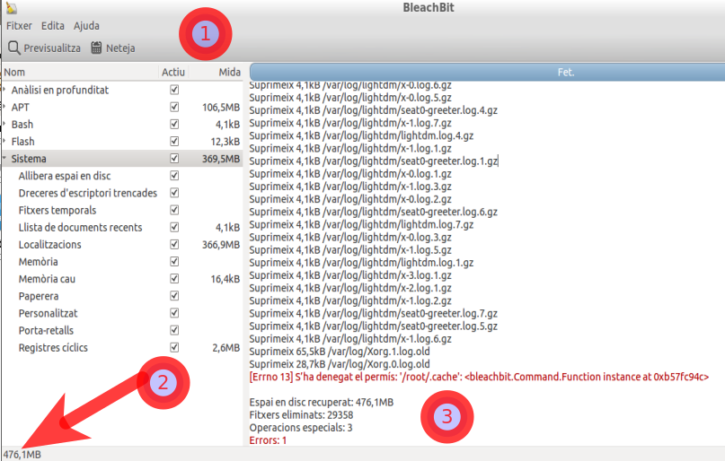725x461 pixels.
Task: Click the Xorg.0.log.old log line
Action: pyautogui.click(x=340, y=364)
